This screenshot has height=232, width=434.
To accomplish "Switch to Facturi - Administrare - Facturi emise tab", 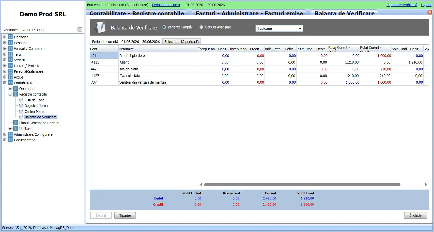I will [249, 13].
